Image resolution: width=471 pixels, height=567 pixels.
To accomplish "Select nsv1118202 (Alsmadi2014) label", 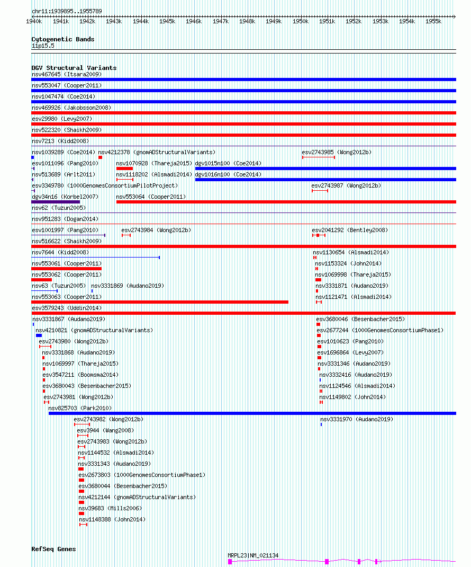I will pyautogui.click(x=154, y=175).
